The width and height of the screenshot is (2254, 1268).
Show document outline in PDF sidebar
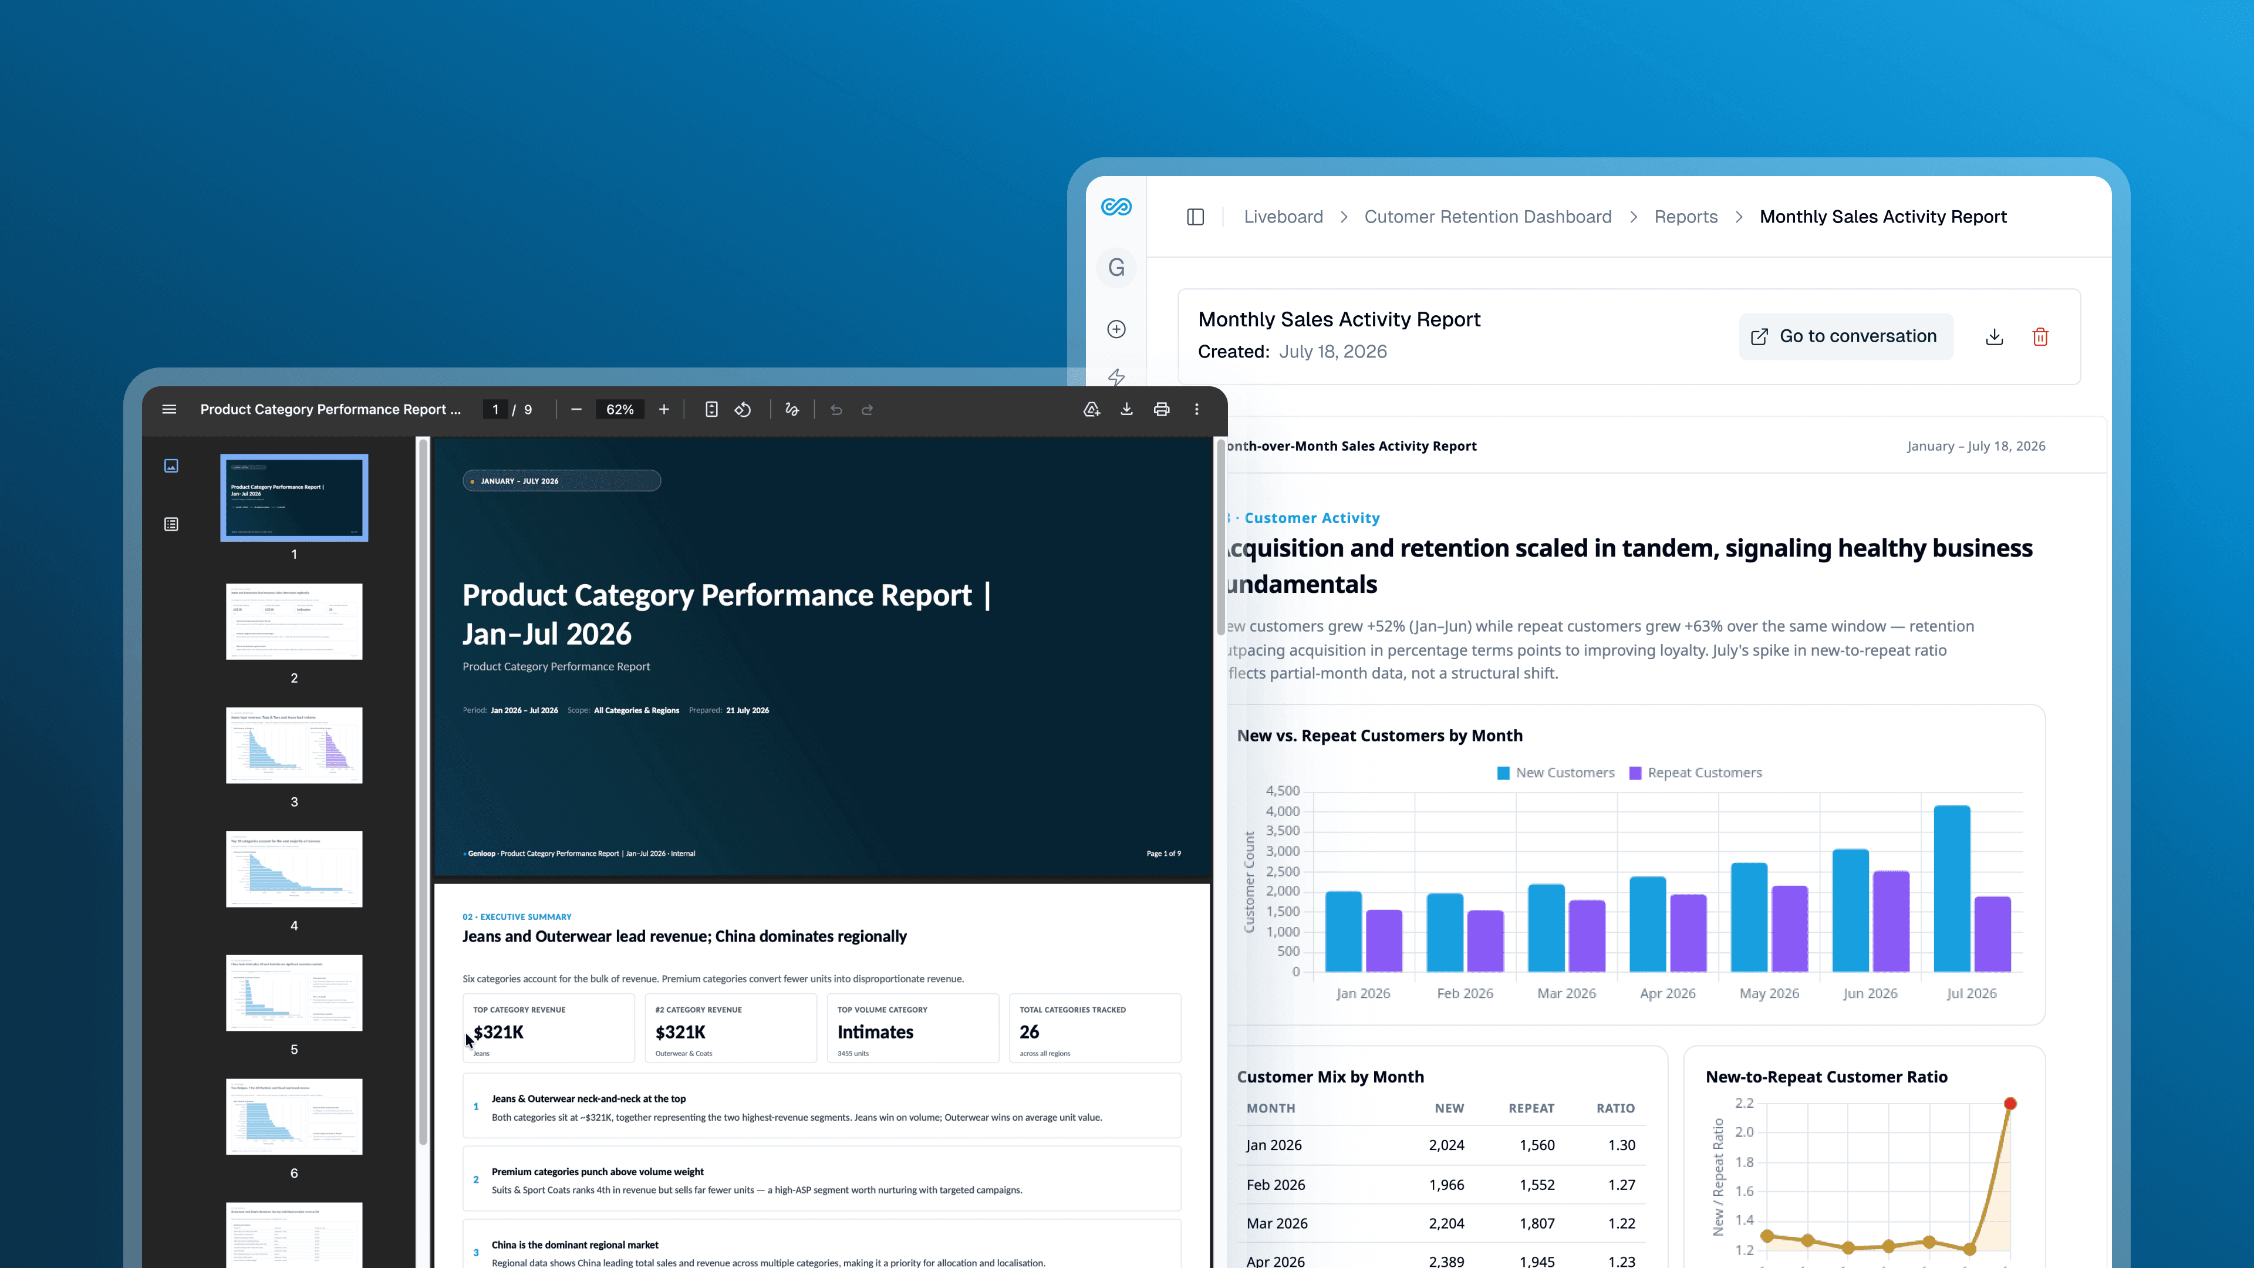171,524
